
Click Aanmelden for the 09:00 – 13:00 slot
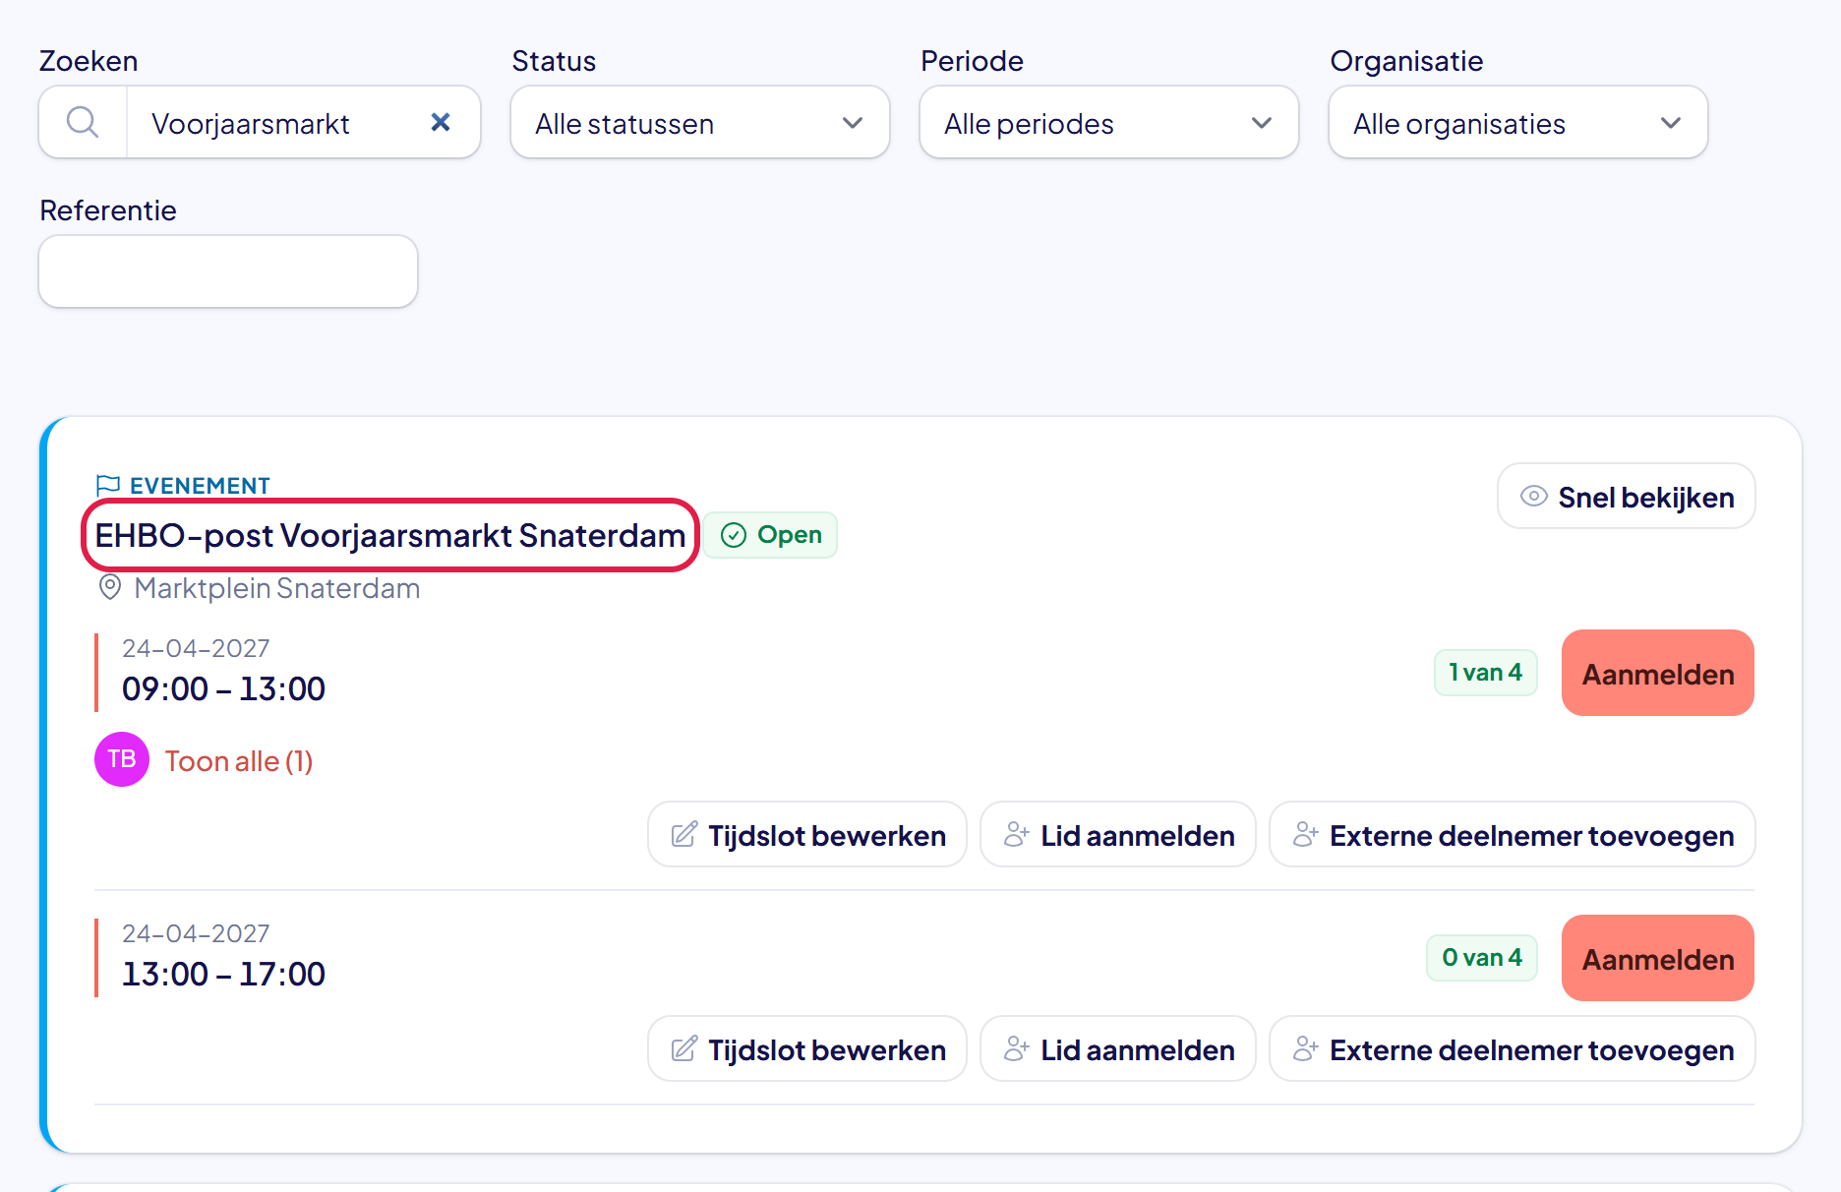coord(1658,674)
